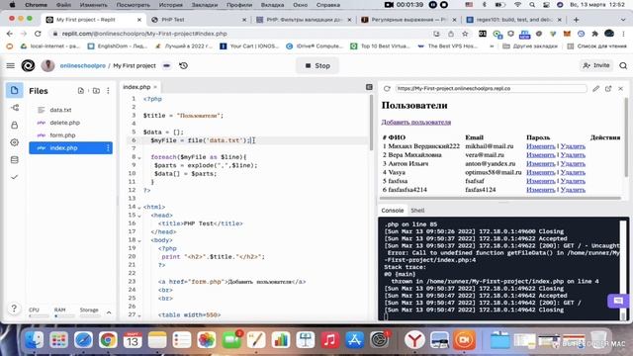Add a new folder in Files panel
Viewport: 633px width, 356px height.
coord(96,91)
